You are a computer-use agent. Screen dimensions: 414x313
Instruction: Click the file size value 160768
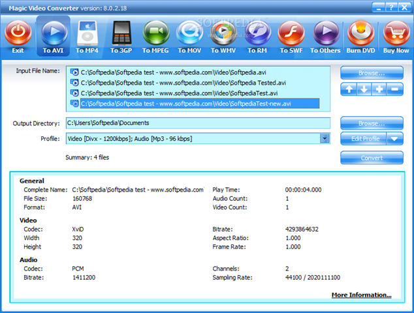click(x=82, y=198)
